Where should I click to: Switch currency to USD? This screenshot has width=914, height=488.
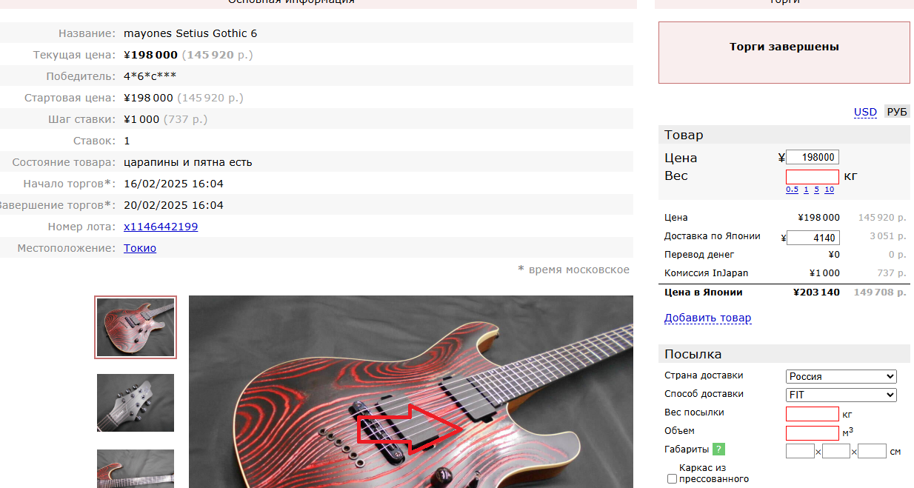pyautogui.click(x=865, y=112)
